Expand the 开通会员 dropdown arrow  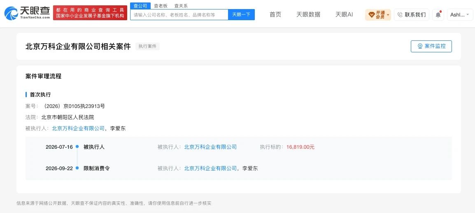click(388, 14)
